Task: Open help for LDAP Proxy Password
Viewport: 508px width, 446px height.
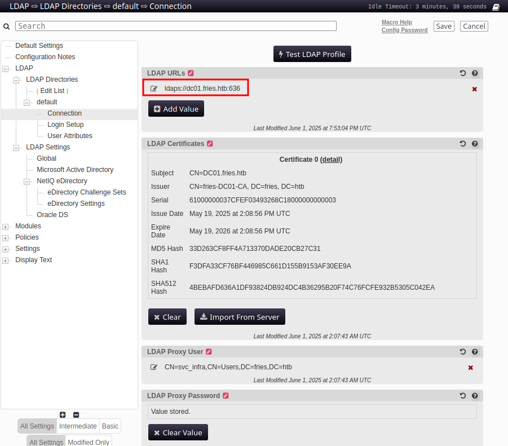Action: tap(475, 396)
